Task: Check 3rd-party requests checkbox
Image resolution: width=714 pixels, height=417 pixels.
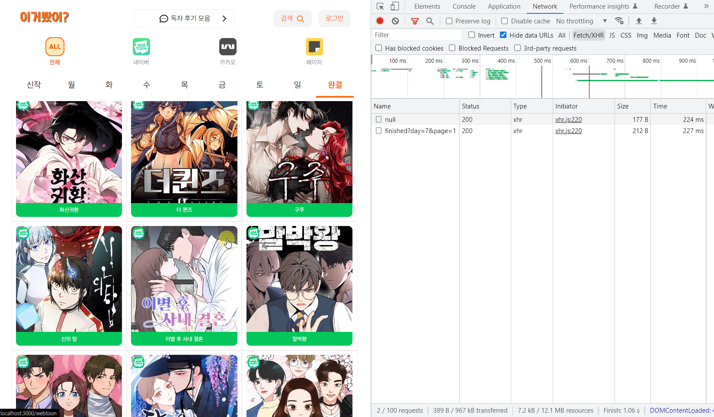Action: point(518,48)
